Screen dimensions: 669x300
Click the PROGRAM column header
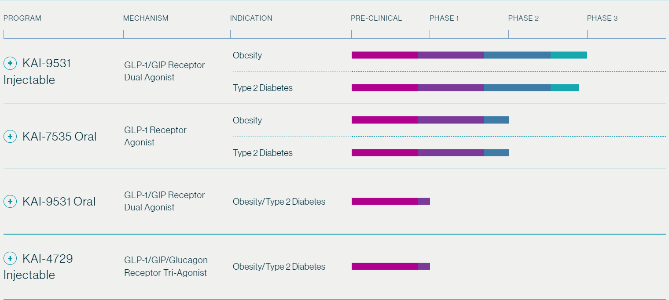[22, 18]
